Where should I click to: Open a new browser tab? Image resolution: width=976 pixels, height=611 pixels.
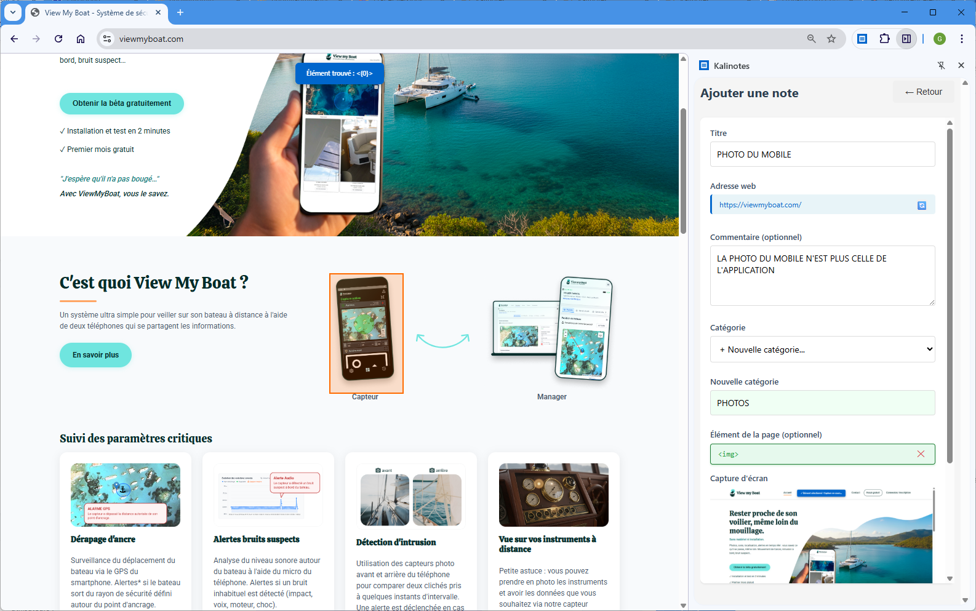coord(180,12)
